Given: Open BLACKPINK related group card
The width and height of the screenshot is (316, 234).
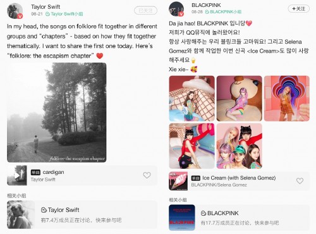Looking at the screenshot, I should click(239, 218).
